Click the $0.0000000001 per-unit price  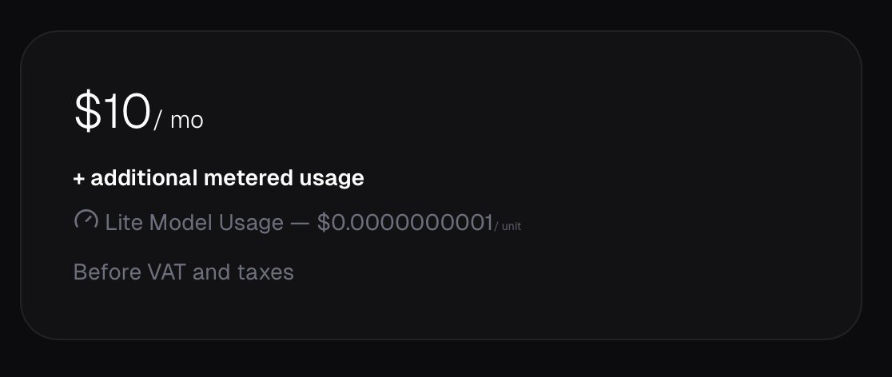tap(404, 223)
